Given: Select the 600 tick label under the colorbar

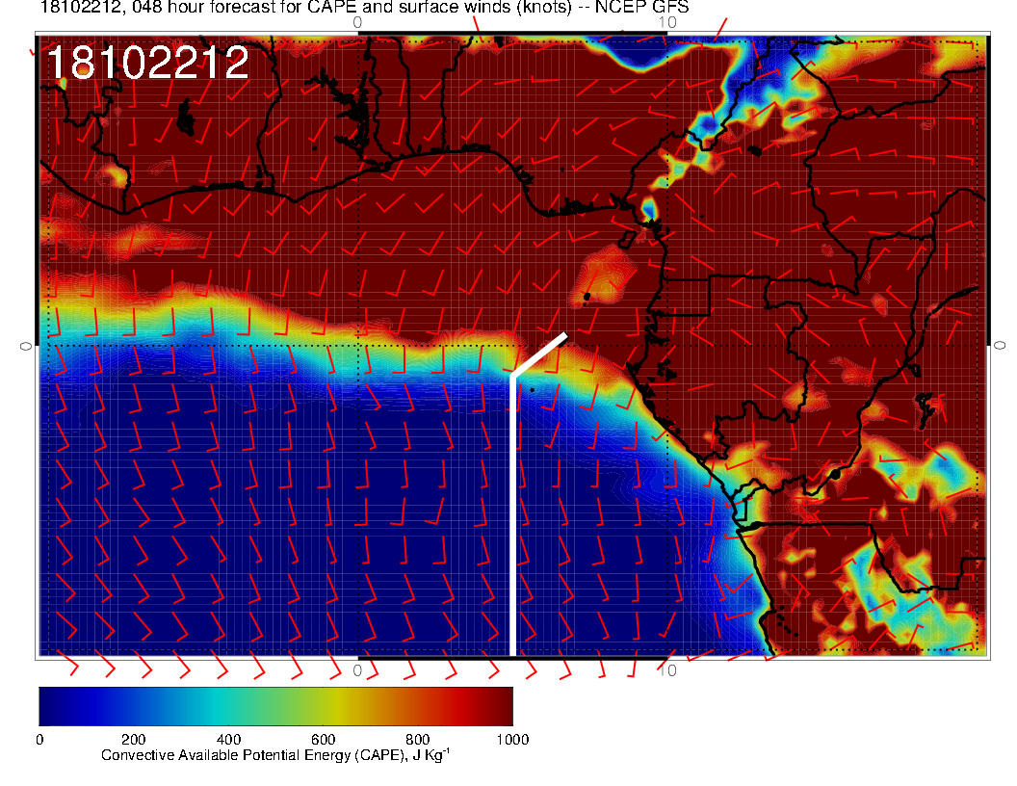Looking at the screenshot, I should point(323,740).
